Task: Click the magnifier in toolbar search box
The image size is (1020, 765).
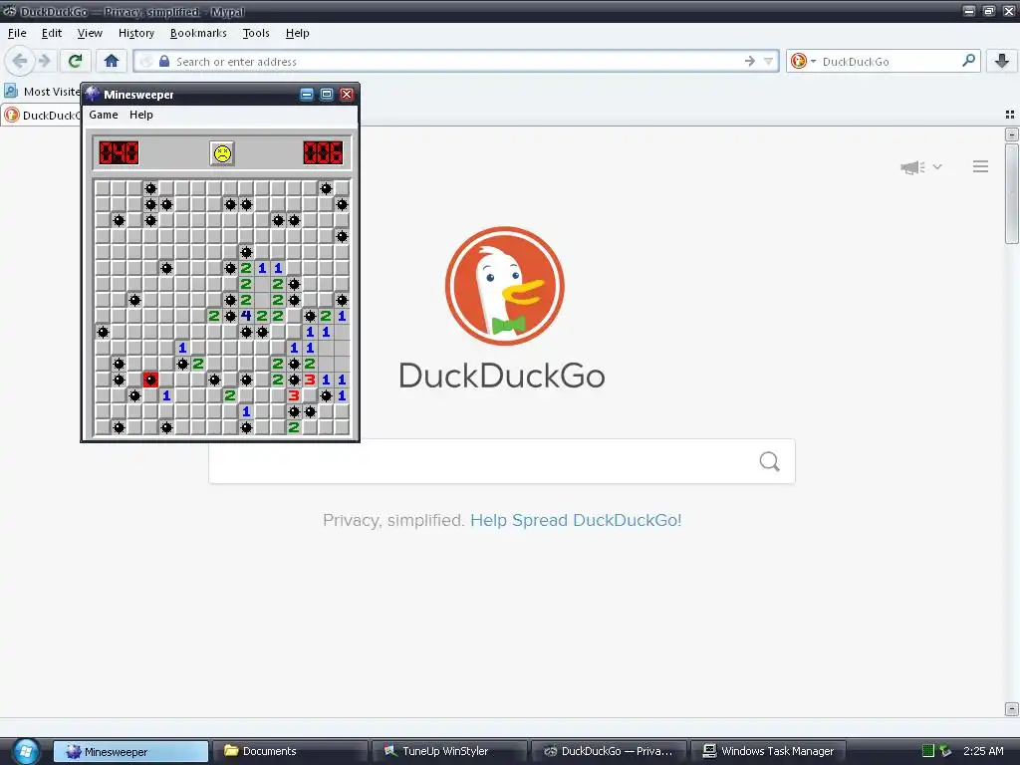Action: 968,61
